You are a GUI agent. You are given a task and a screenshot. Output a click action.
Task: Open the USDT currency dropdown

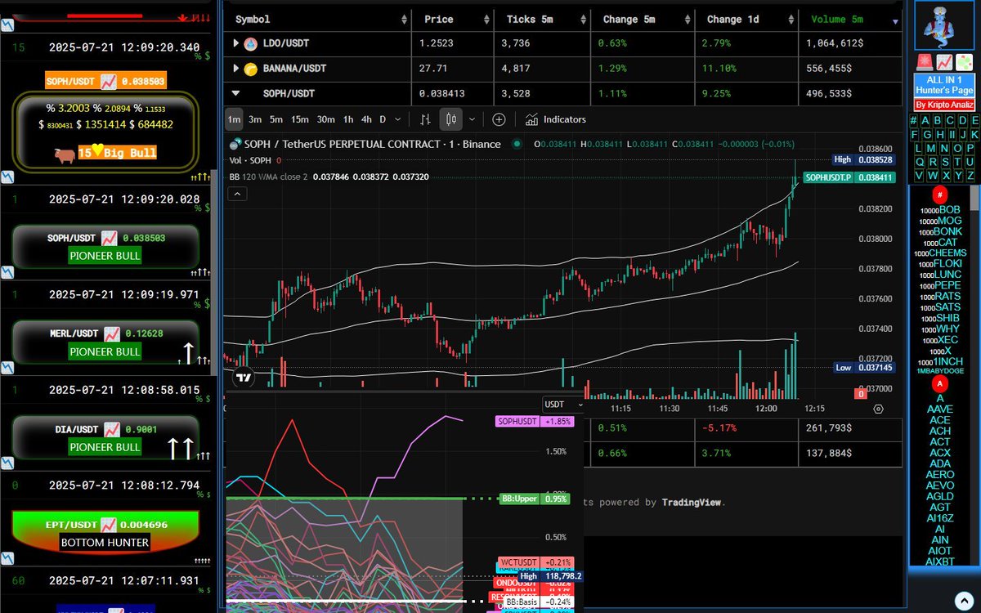(x=564, y=405)
